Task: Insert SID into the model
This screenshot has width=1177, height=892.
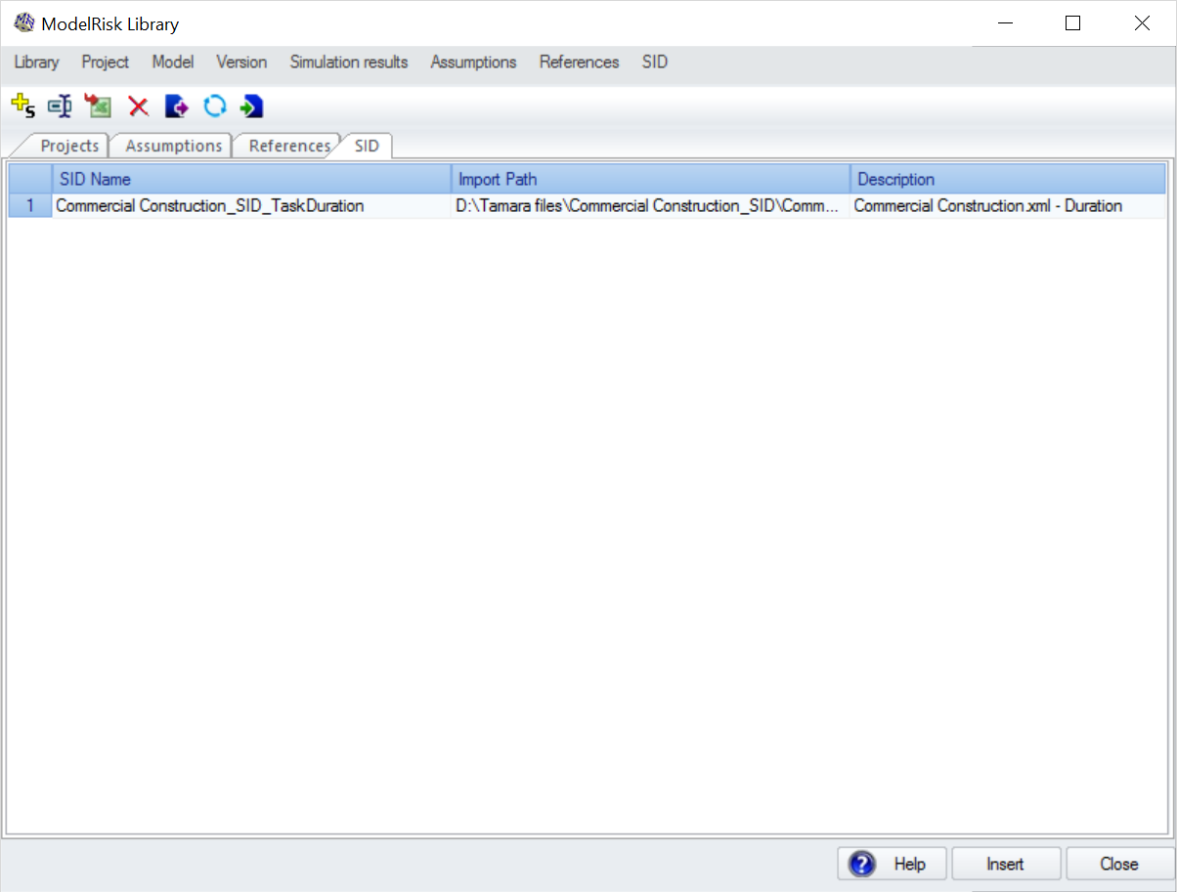Action: [x=251, y=106]
